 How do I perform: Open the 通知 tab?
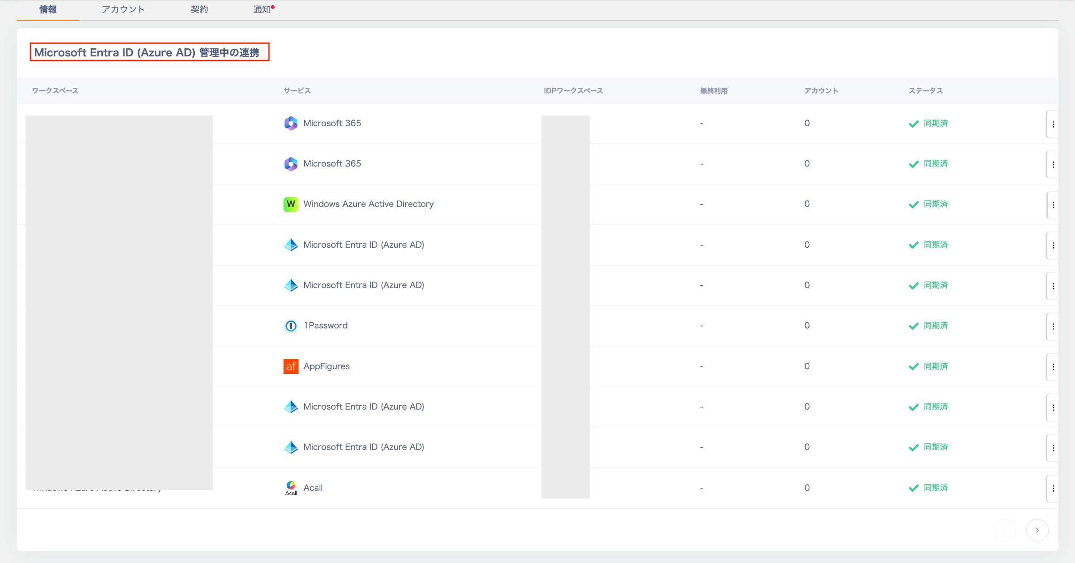pos(262,9)
